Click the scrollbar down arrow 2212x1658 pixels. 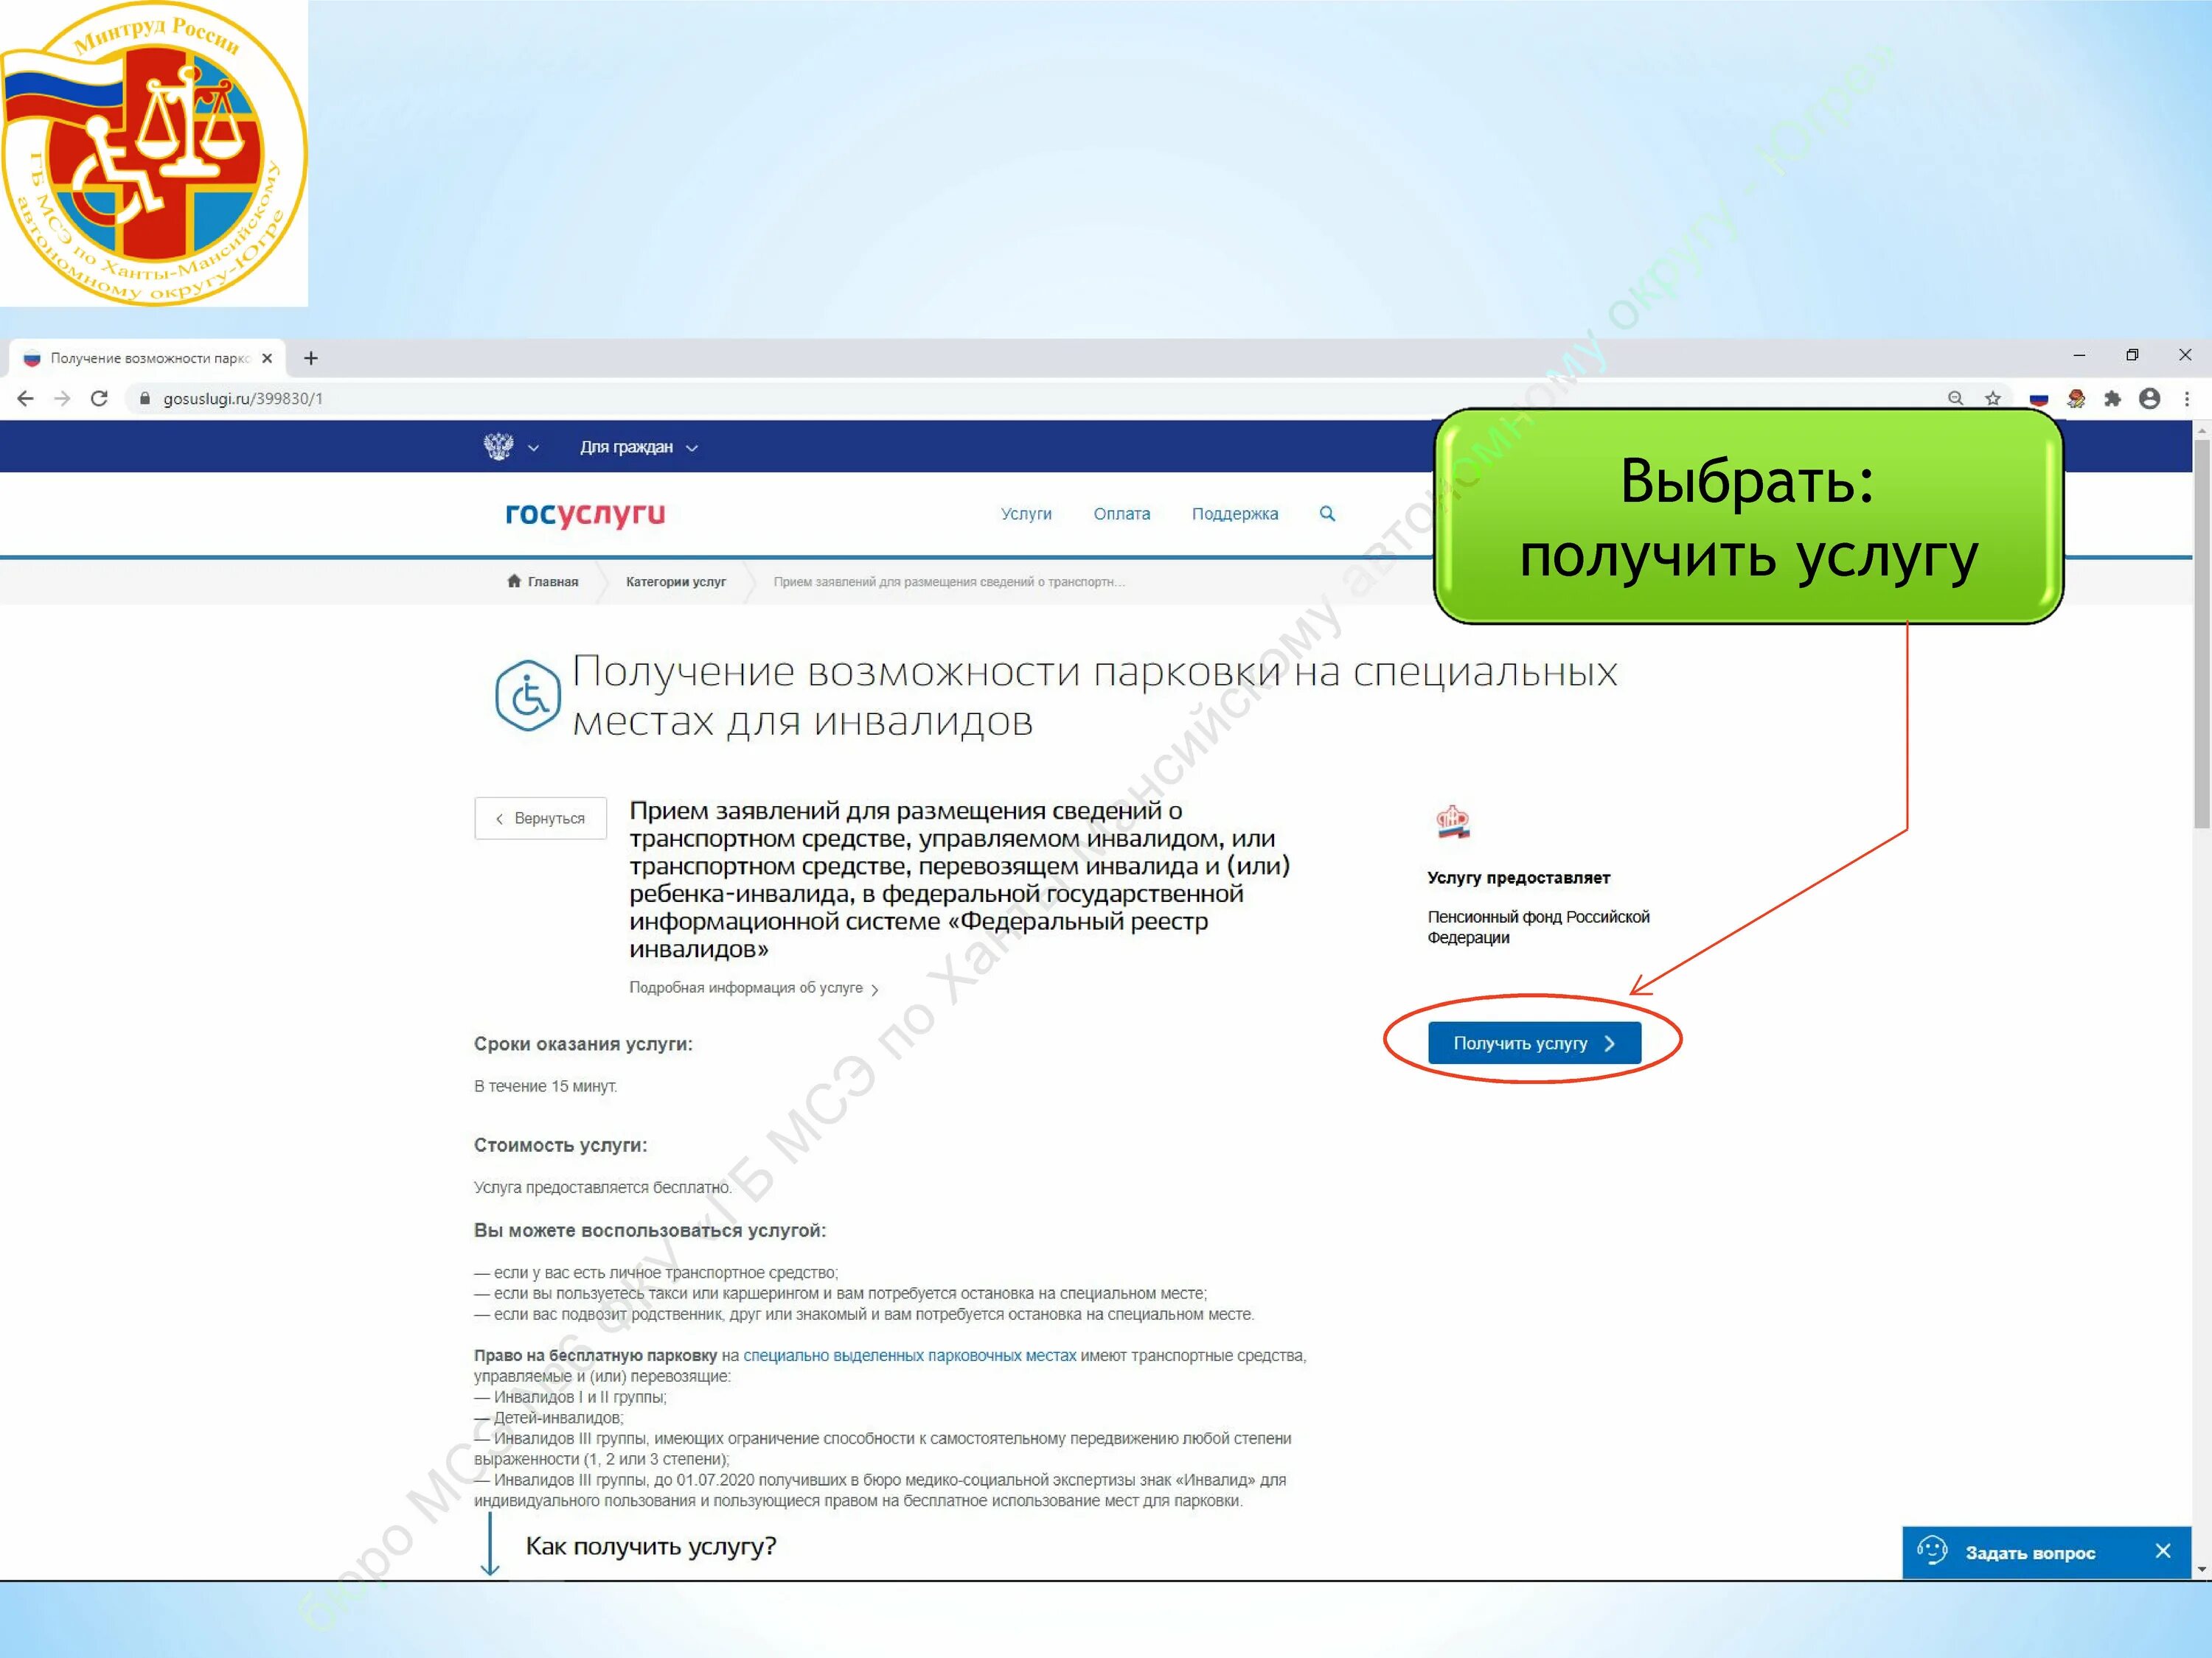coord(2202,1570)
